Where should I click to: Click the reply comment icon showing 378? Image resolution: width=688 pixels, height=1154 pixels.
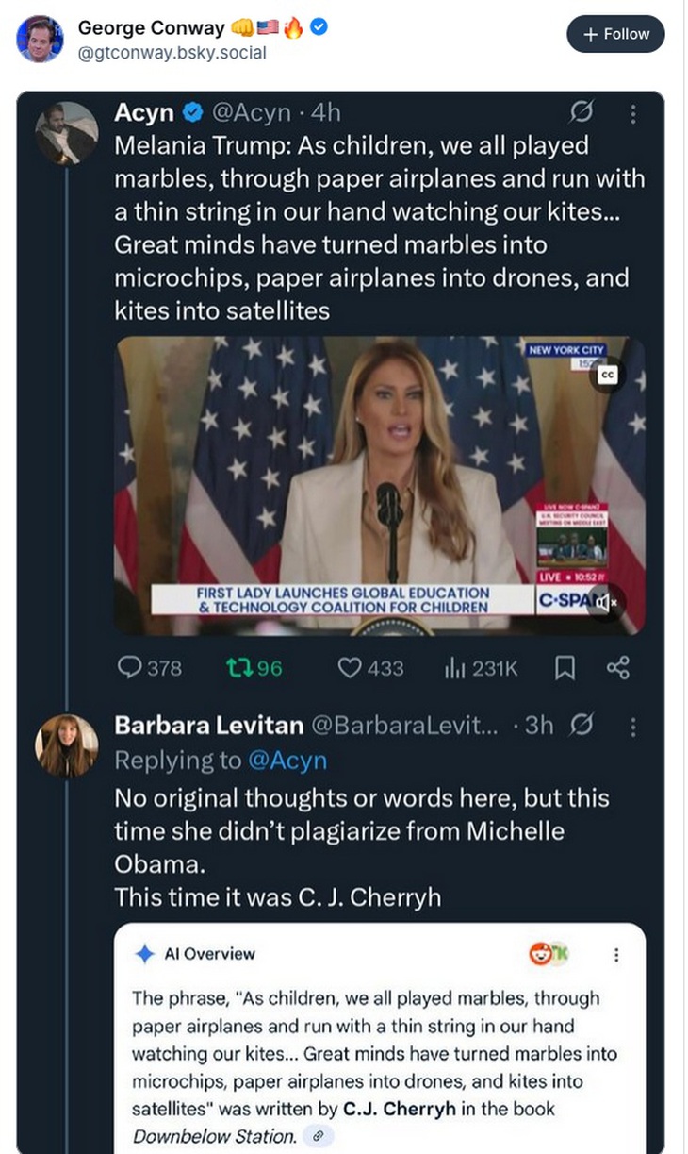point(130,668)
